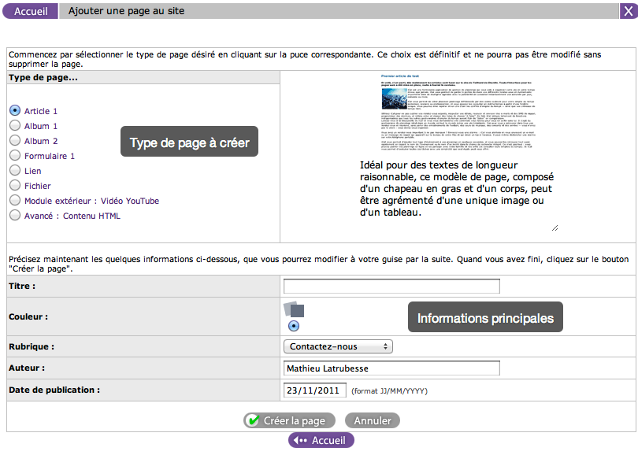Select the radio button under the color swatch
The height and width of the screenshot is (455, 638).
pos(294,326)
